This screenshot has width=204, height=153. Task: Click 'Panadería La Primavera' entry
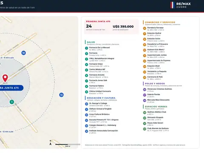click(x=158, y=44)
